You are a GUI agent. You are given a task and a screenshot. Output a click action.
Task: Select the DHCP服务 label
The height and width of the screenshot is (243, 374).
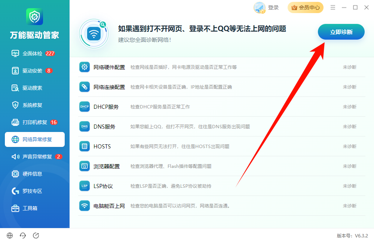pyautogui.click(x=106, y=107)
